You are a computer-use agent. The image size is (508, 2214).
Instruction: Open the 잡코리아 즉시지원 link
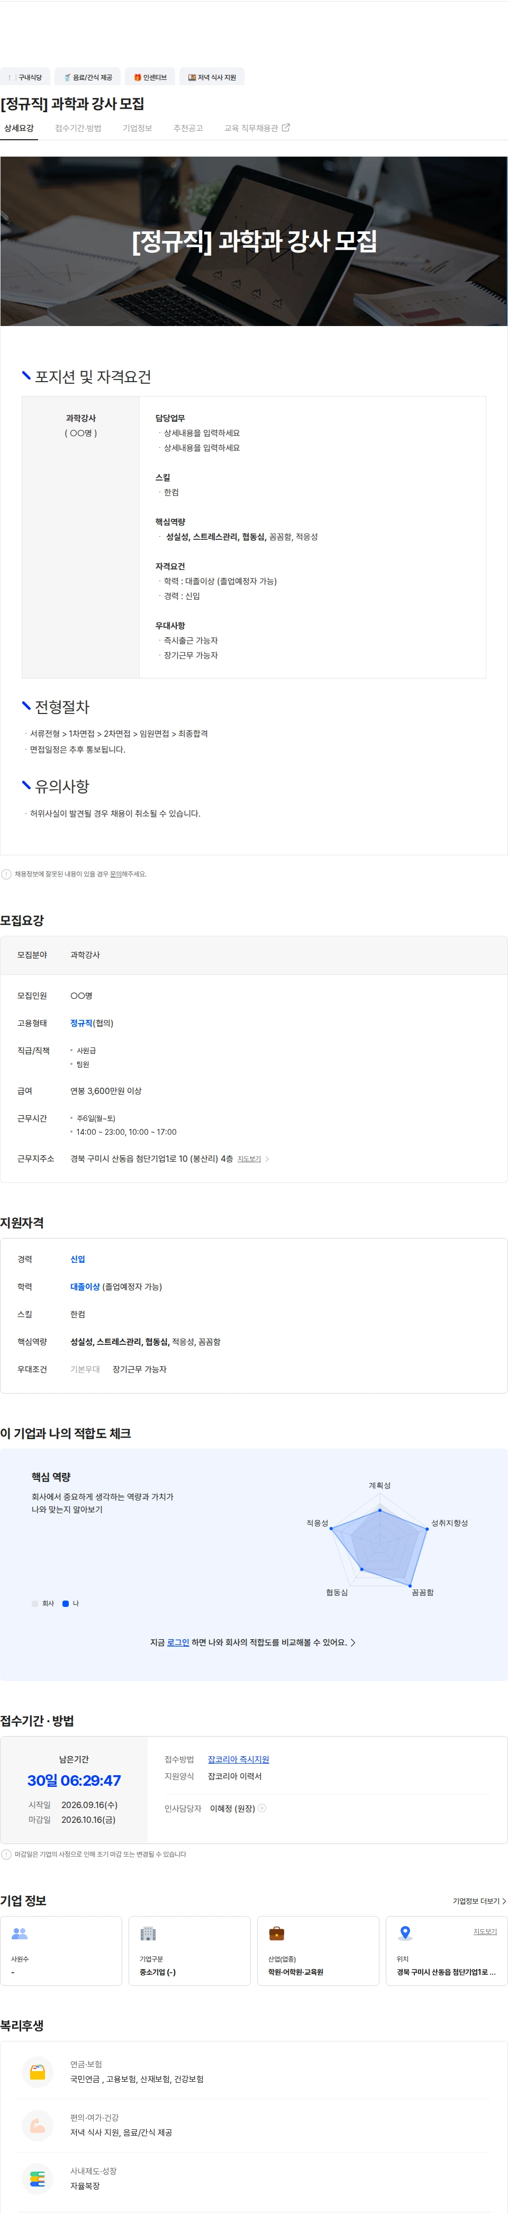click(x=238, y=1759)
